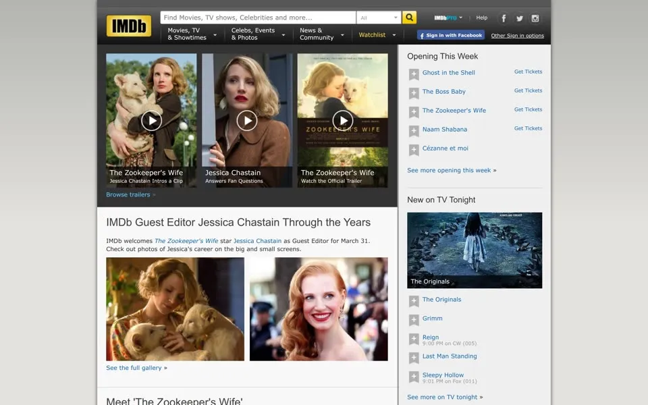
Task: Add Last Man Standing to watchlist
Action: [414, 358]
